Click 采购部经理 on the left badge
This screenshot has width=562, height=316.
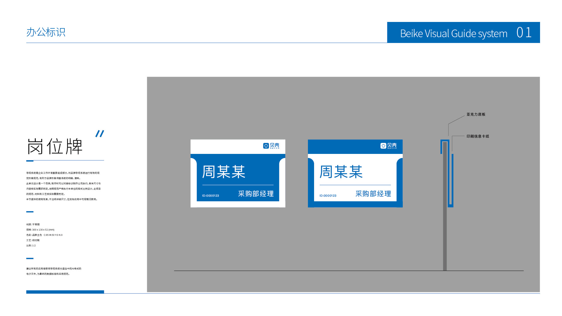[256, 194]
